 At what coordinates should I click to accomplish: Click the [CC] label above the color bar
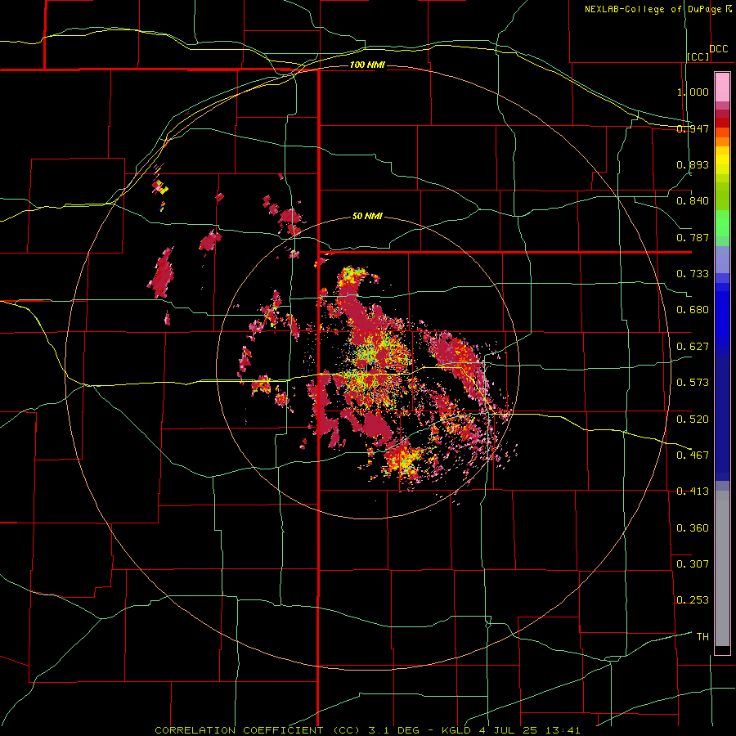698,56
